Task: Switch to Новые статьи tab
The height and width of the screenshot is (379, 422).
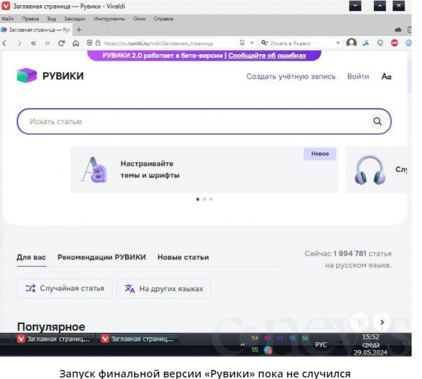Action: (x=183, y=257)
